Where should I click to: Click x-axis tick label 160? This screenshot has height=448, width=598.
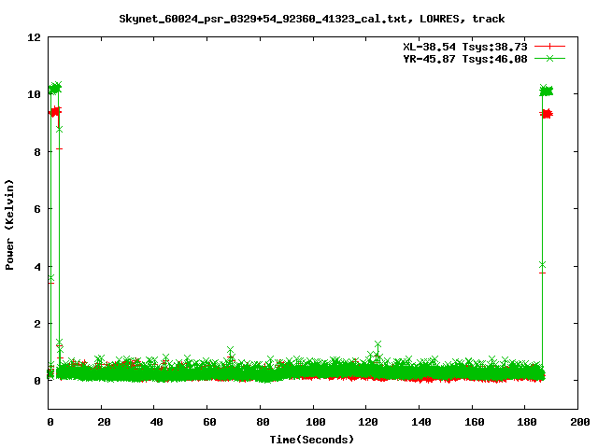coord(474,422)
